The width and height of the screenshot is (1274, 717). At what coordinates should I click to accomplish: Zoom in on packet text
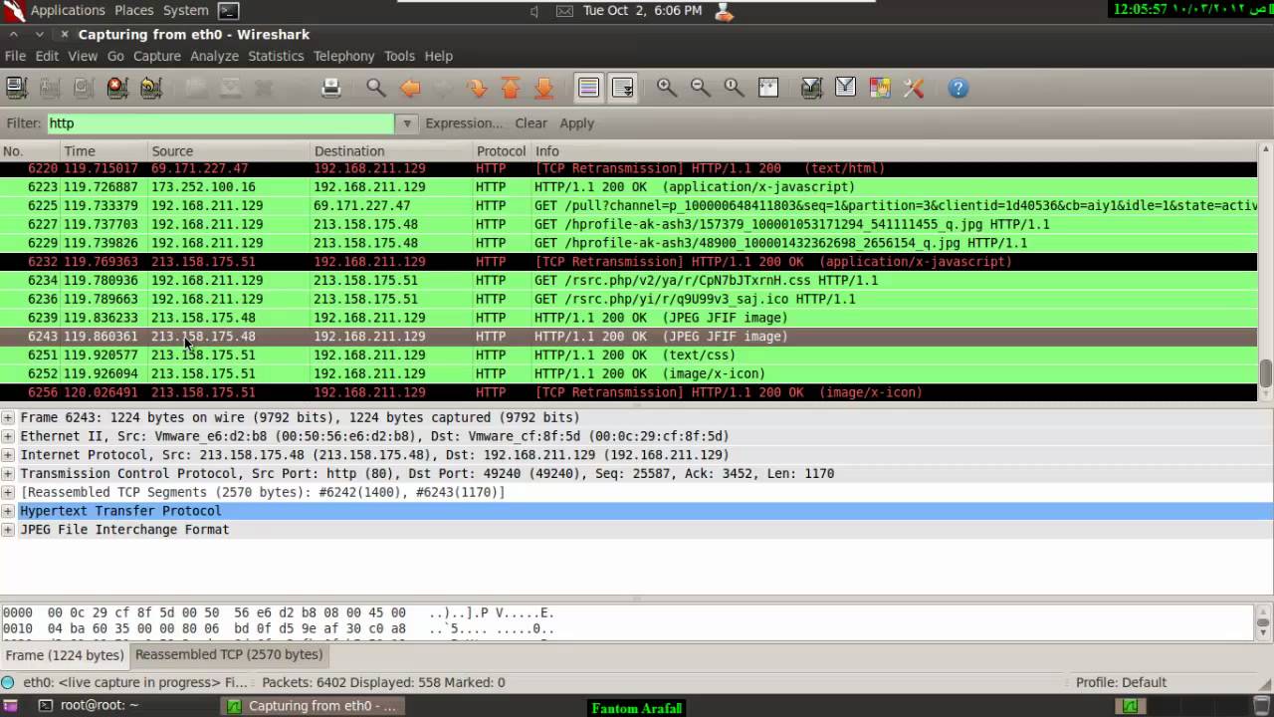pos(667,88)
